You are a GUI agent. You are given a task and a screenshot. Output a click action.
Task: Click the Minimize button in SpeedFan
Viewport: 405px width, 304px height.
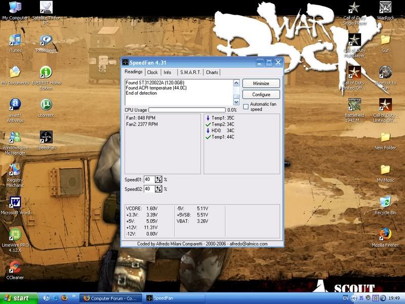(x=261, y=83)
